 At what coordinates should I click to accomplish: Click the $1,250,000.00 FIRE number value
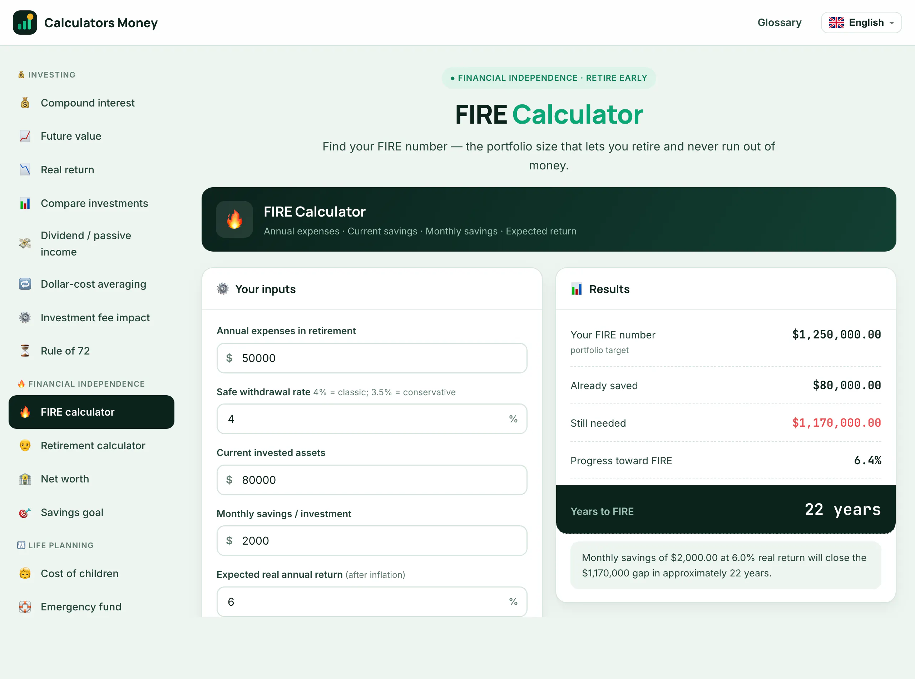[836, 334]
